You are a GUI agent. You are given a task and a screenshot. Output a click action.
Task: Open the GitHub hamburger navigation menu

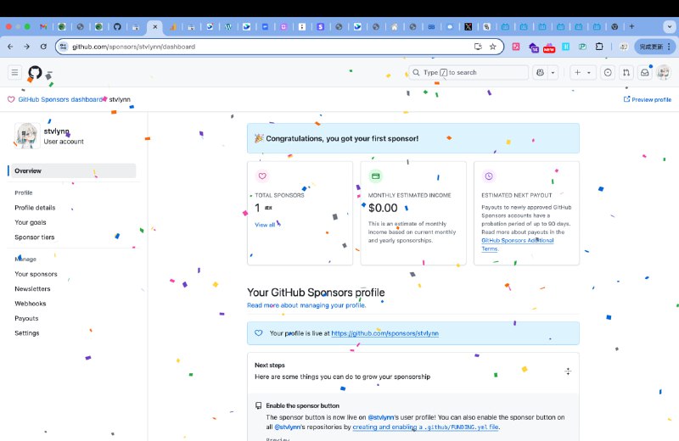[x=14, y=73]
